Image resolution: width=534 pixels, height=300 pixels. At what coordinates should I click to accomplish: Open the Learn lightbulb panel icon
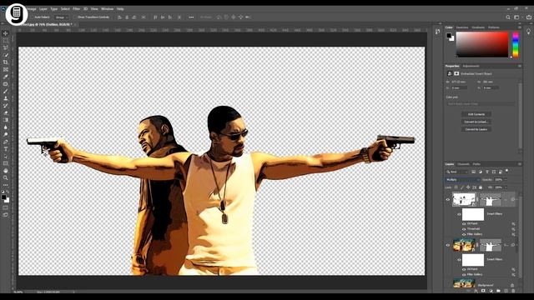pos(528,32)
